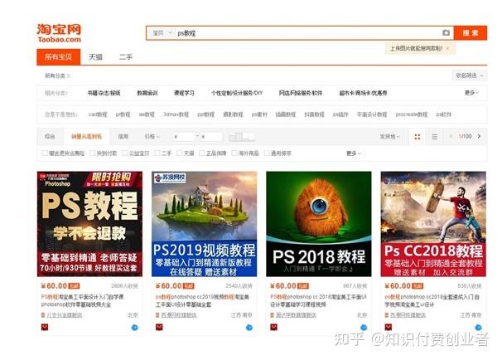
Task: Click blue chat icon on PS 2018 教程 card
Action: point(364,328)
